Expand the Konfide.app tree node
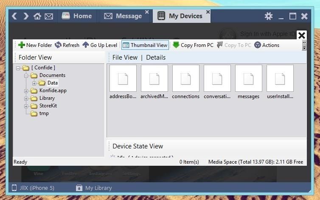320x200 pixels. (x=26, y=90)
